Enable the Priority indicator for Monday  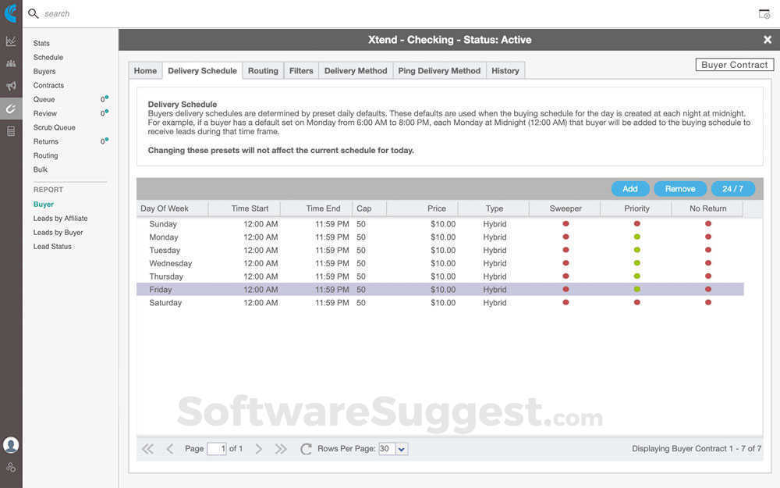(636, 237)
